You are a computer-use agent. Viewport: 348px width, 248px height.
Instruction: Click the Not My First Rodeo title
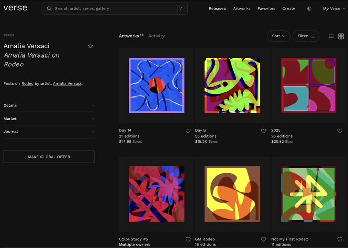[x=290, y=239]
